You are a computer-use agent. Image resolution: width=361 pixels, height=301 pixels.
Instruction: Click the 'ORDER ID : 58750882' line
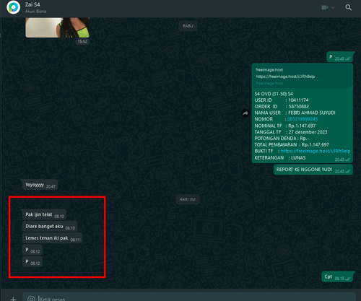[282, 106]
